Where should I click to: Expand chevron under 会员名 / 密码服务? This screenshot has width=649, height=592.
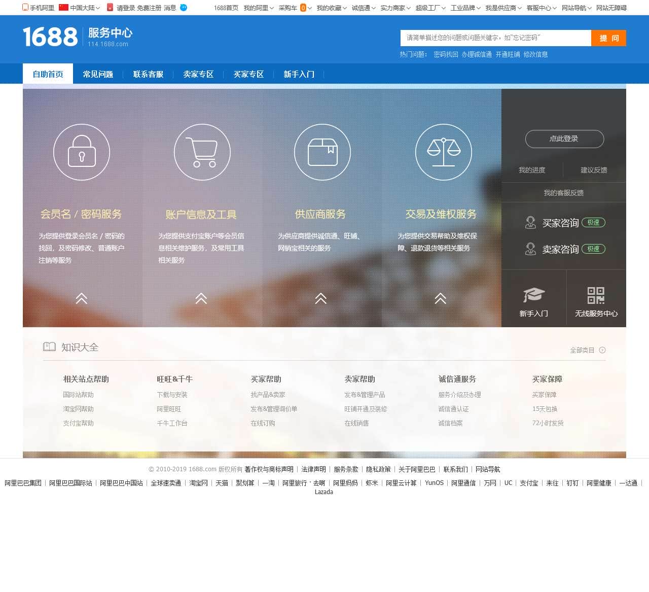(x=82, y=298)
